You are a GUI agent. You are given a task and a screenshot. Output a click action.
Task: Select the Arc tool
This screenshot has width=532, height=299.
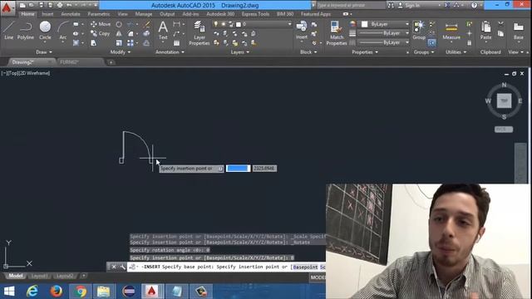tap(63, 31)
